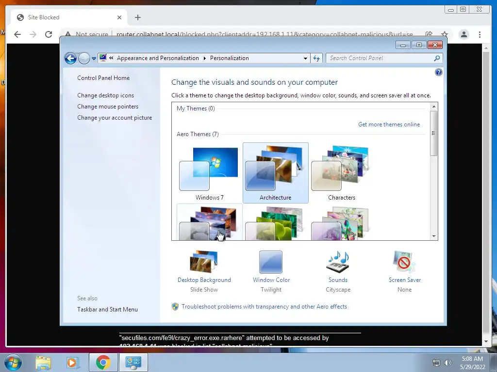The height and width of the screenshot is (372, 497).
Task: Open Change desktop icons link
Action: [x=105, y=95]
